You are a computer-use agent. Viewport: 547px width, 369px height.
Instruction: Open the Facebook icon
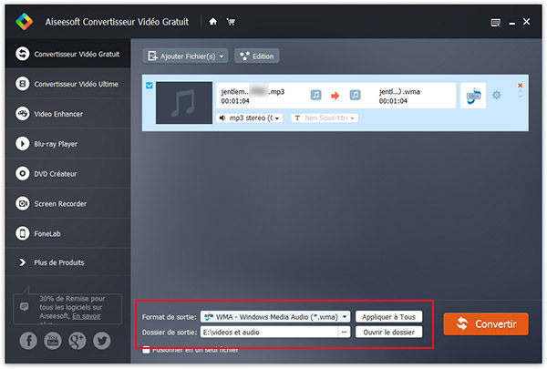point(28,341)
